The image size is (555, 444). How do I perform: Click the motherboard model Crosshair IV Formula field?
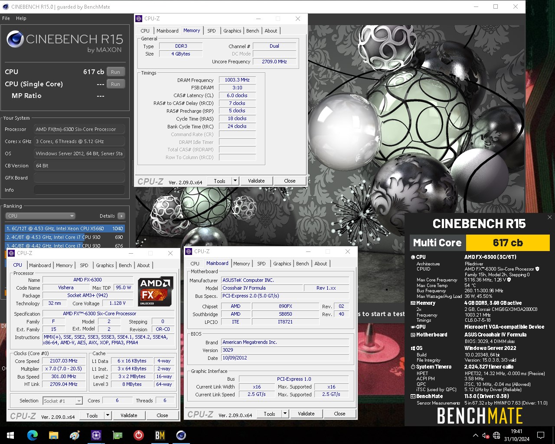click(262, 288)
